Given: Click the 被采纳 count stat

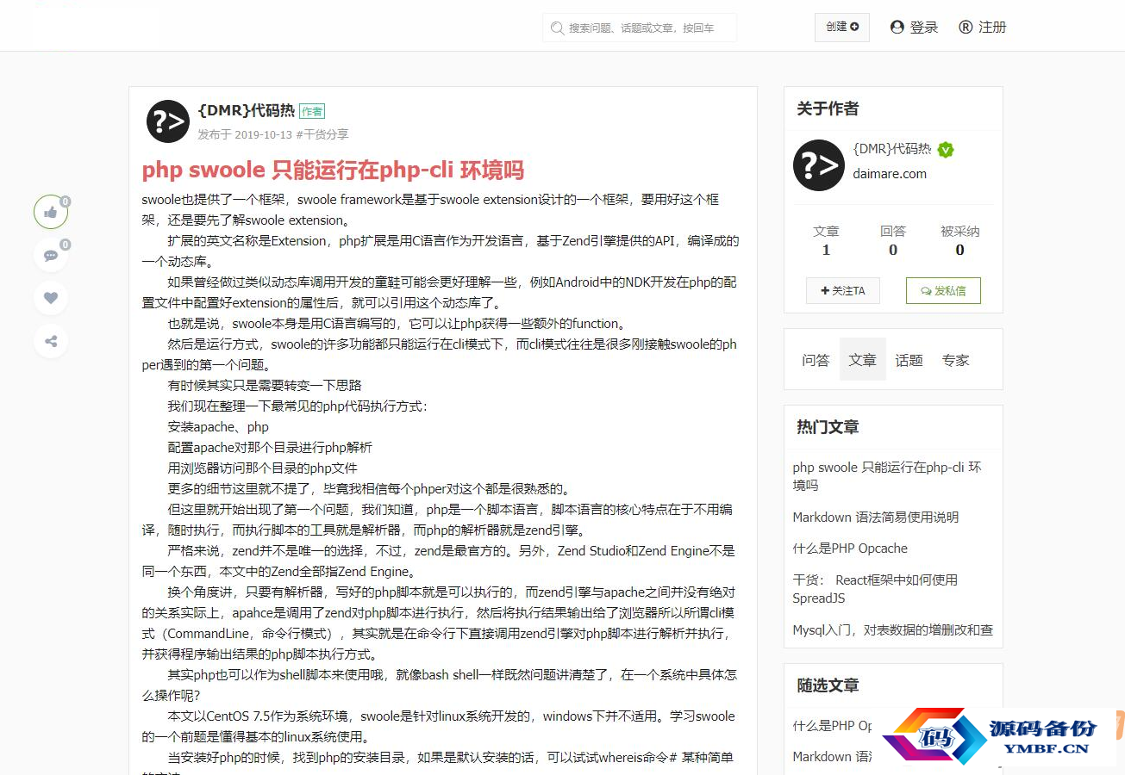Looking at the screenshot, I should click(x=959, y=241).
